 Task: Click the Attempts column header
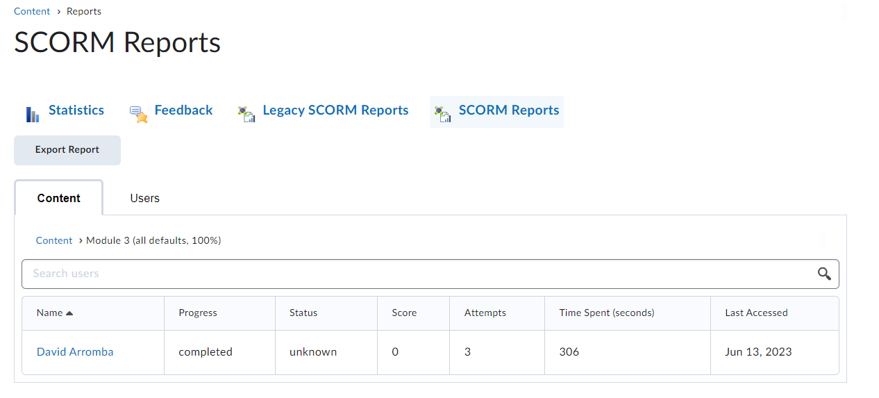point(485,313)
